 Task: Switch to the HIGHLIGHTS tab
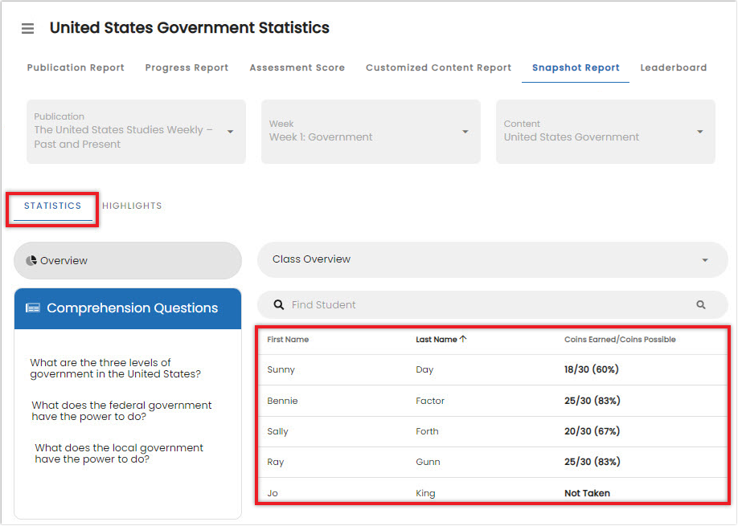[132, 206]
